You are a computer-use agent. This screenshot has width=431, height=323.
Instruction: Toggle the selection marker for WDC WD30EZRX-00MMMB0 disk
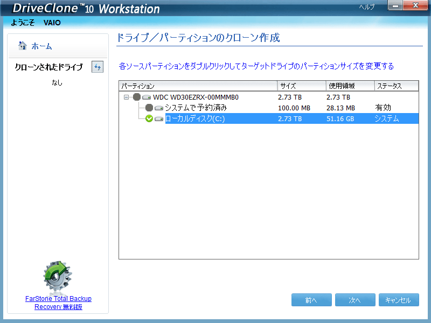tap(137, 97)
